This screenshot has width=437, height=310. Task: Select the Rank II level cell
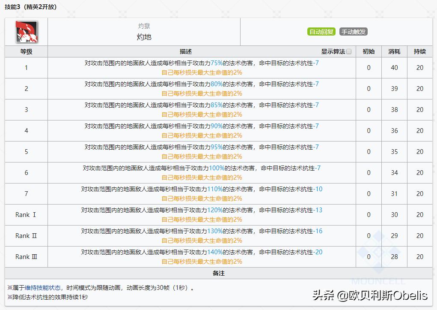coord(26,235)
